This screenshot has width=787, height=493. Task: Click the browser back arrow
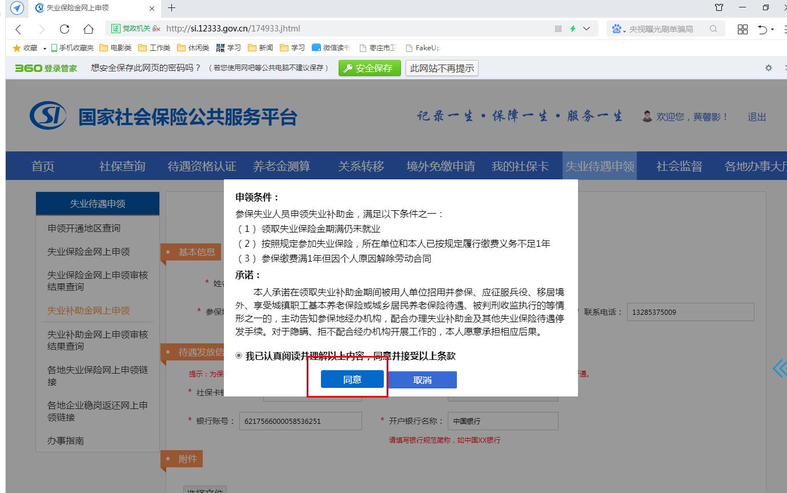point(18,29)
